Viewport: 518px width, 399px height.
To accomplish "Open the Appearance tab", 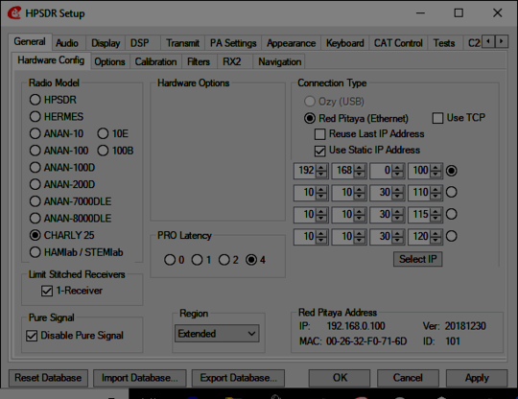I will coord(291,43).
